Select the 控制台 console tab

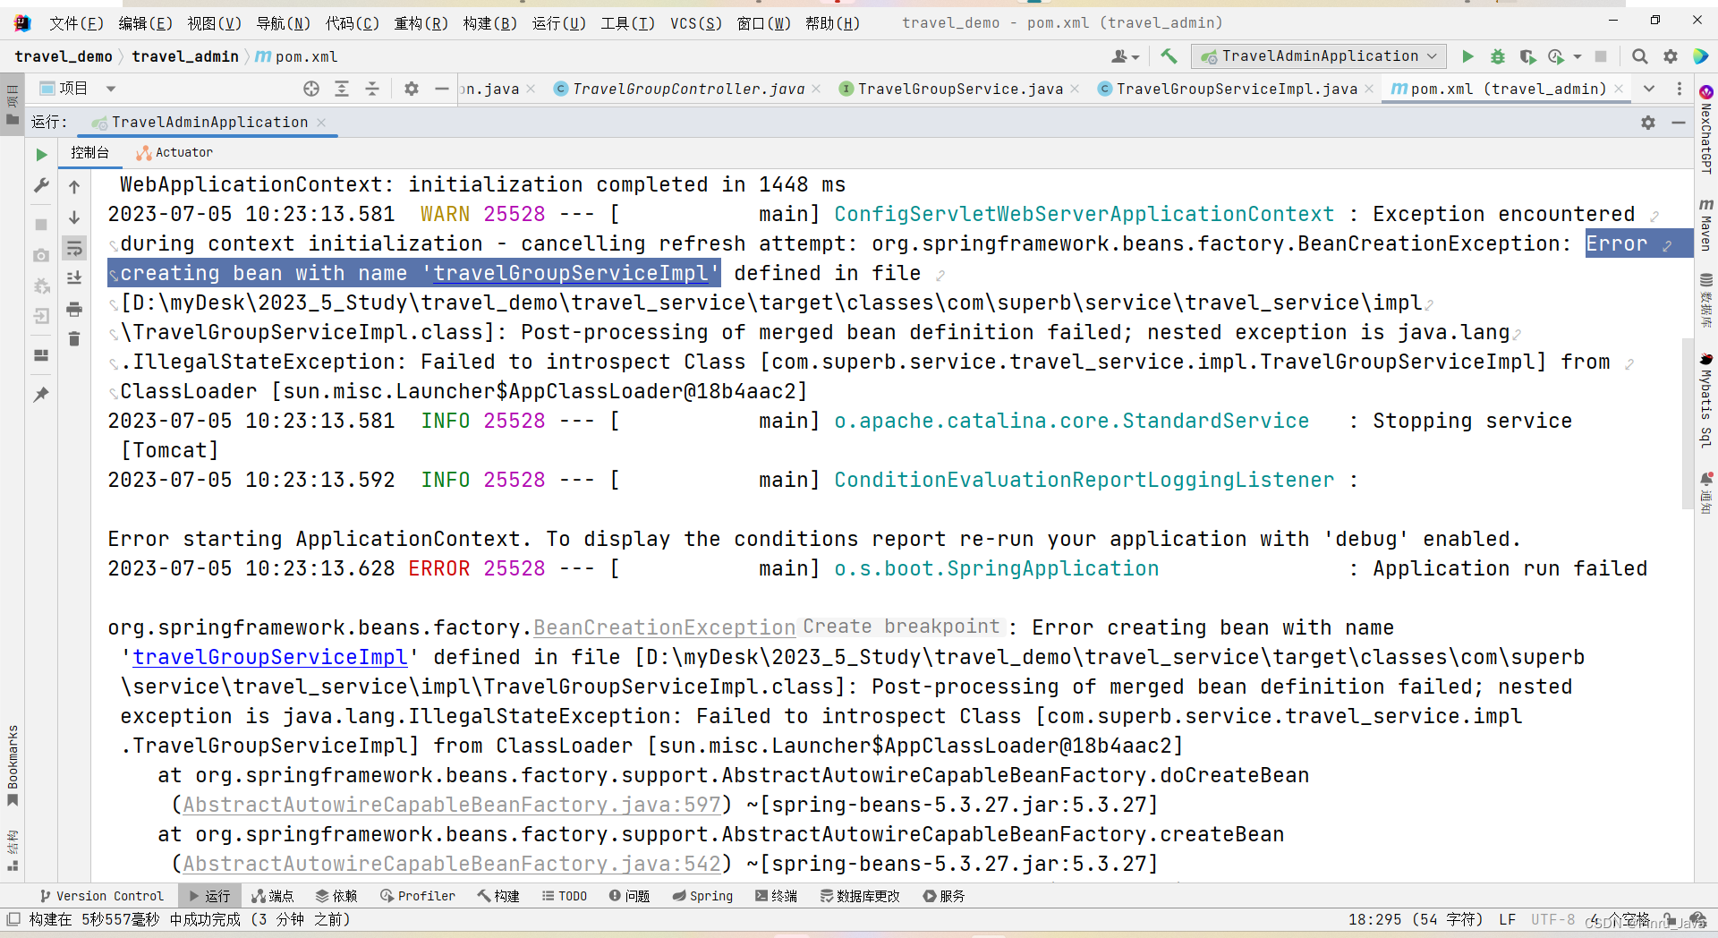(89, 153)
